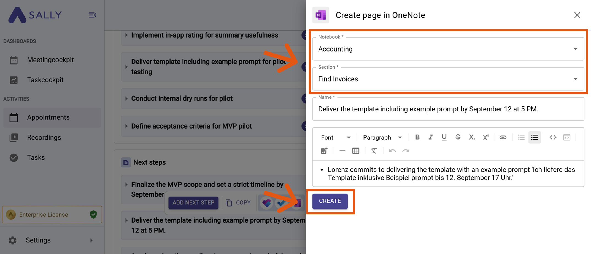Insert an image into the editor
591x254 pixels.
pyautogui.click(x=324, y=151)
